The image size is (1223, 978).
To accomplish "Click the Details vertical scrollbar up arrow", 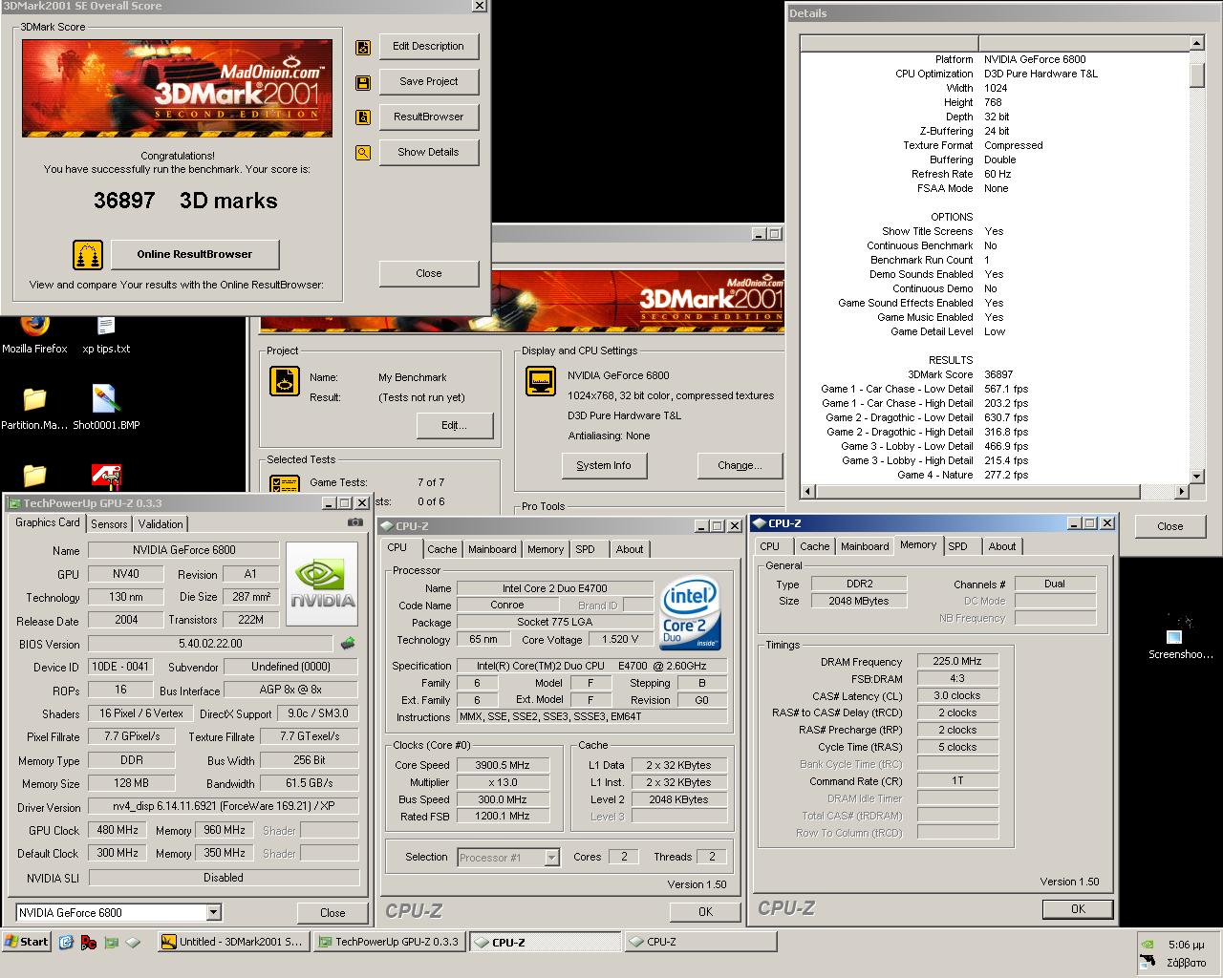I will 1197,43.
